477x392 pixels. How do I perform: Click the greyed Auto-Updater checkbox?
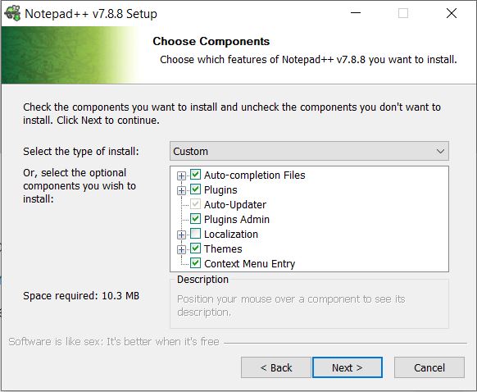(x=195, y=204)
